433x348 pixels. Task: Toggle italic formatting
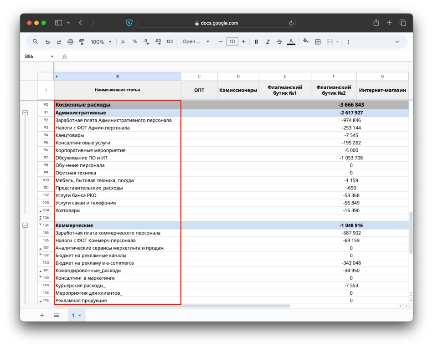pos(268,42)
